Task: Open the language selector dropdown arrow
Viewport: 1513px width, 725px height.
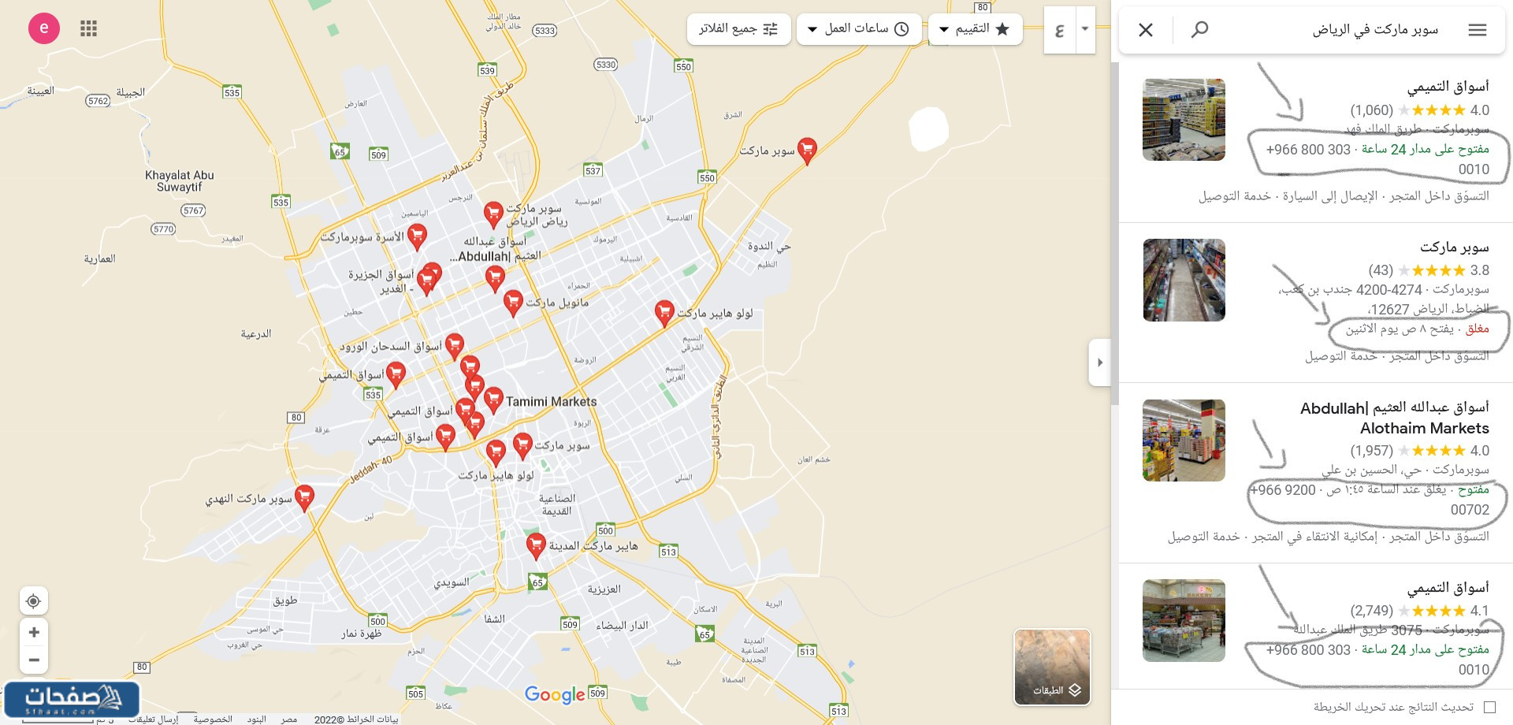Action: coord(1084,29)
